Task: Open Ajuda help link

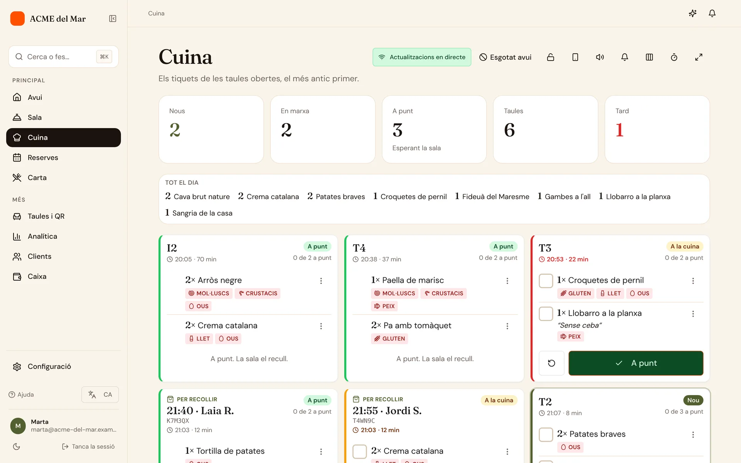Action: point(21,394)
